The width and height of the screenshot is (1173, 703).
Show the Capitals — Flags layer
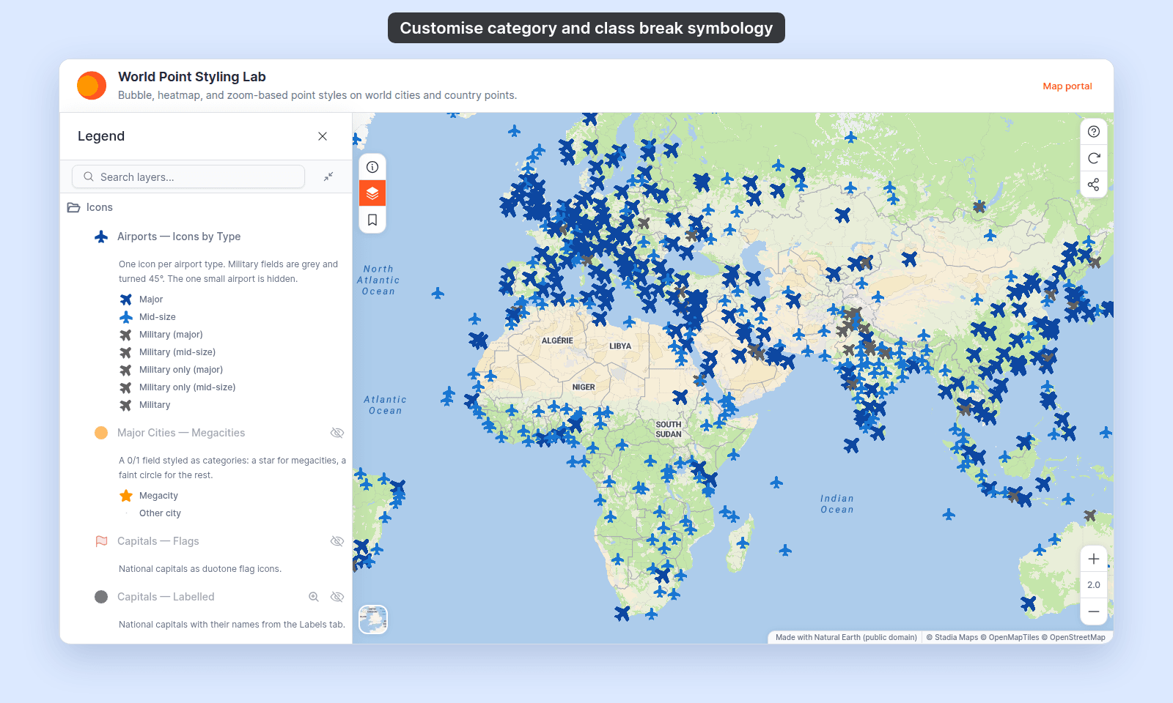click(x=337, y=541)
